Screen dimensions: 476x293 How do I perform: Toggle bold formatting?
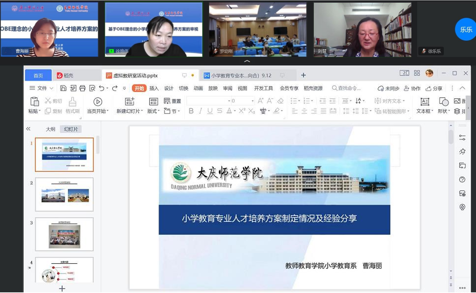(x=191, y=111)
